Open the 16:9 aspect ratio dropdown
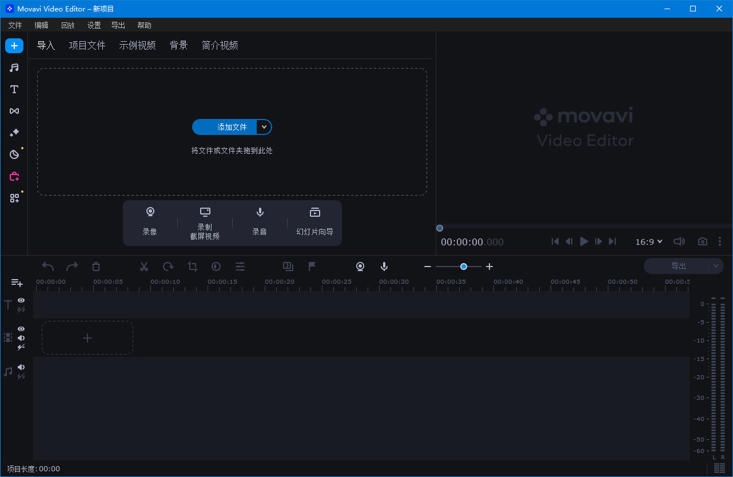The width and height of the screenshot is (733, 477). 649,242
